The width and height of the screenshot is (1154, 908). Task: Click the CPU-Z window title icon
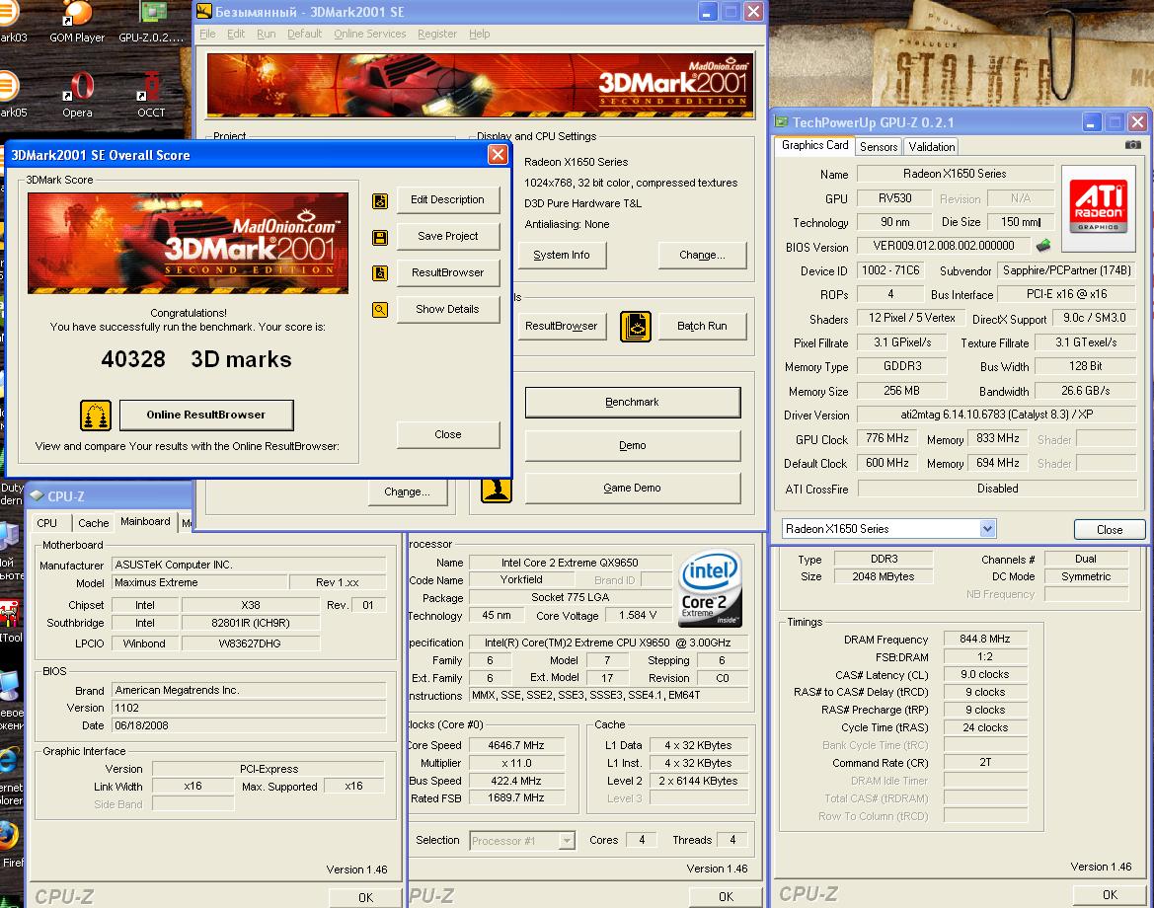click(38, 495)
